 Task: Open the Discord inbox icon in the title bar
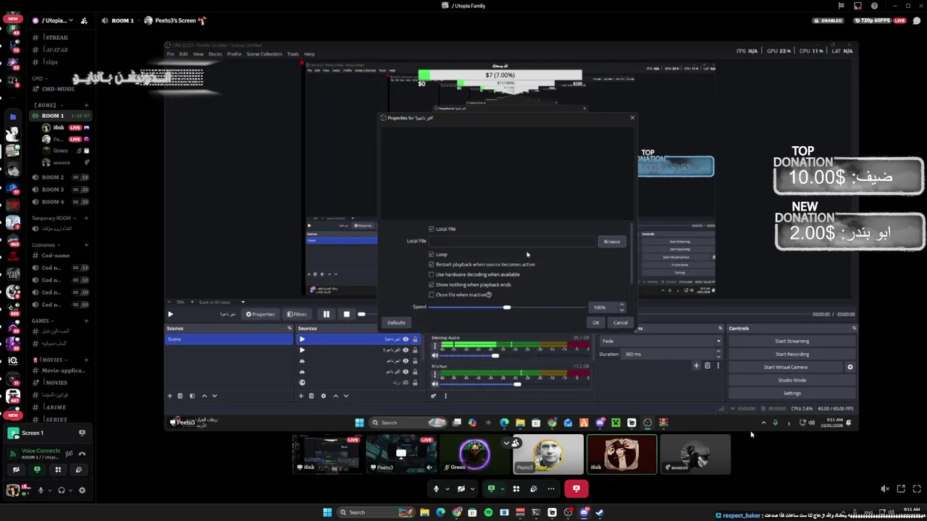point(858,6)
